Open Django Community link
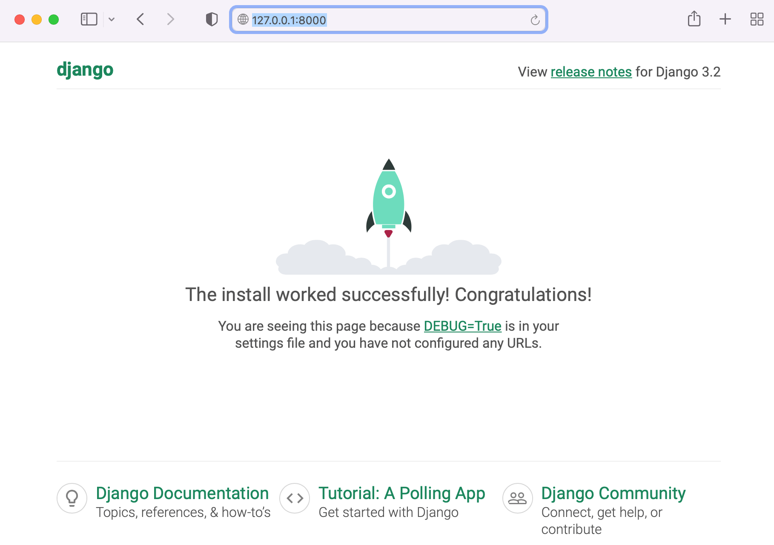The height and width of the screenshot is (545, 774). tap(613, 493)
